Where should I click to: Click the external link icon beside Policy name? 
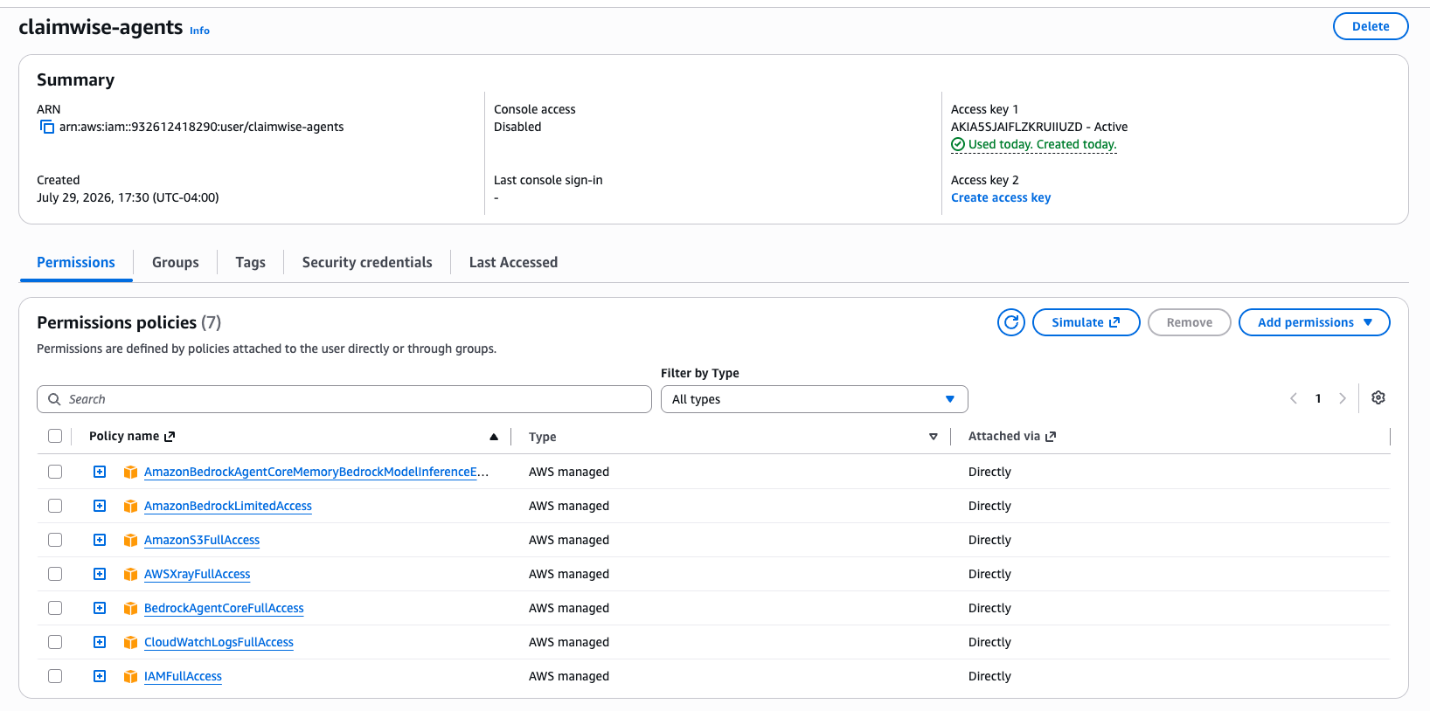pyautogui.click(x=170, y=436)
